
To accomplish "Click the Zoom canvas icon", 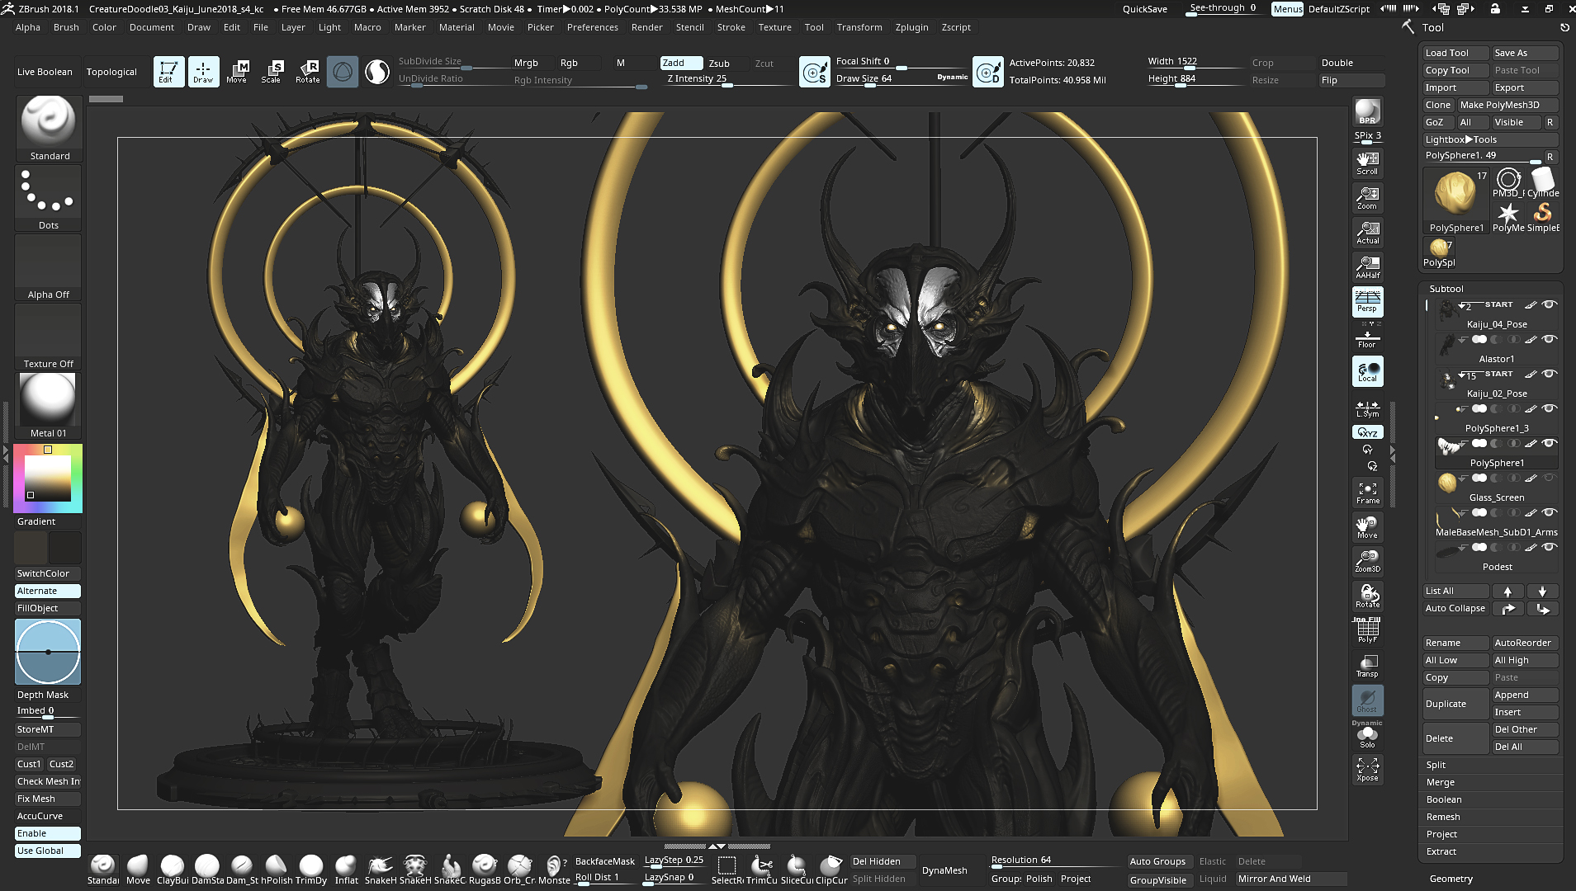I will coord(1367,197).
